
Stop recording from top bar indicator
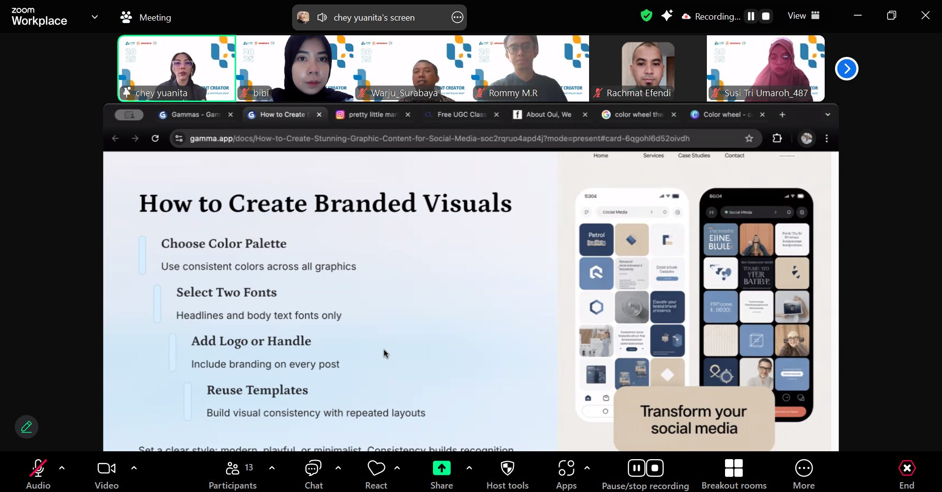[765, 16]
